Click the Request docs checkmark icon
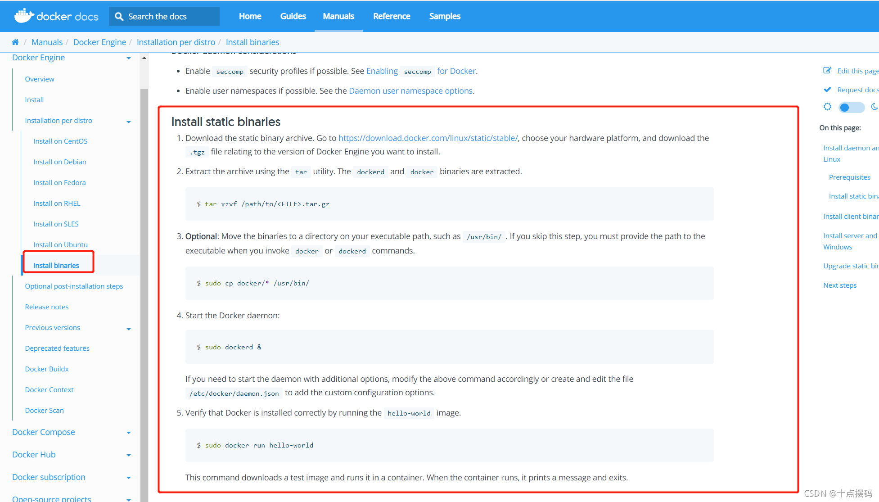 (827, 89)
